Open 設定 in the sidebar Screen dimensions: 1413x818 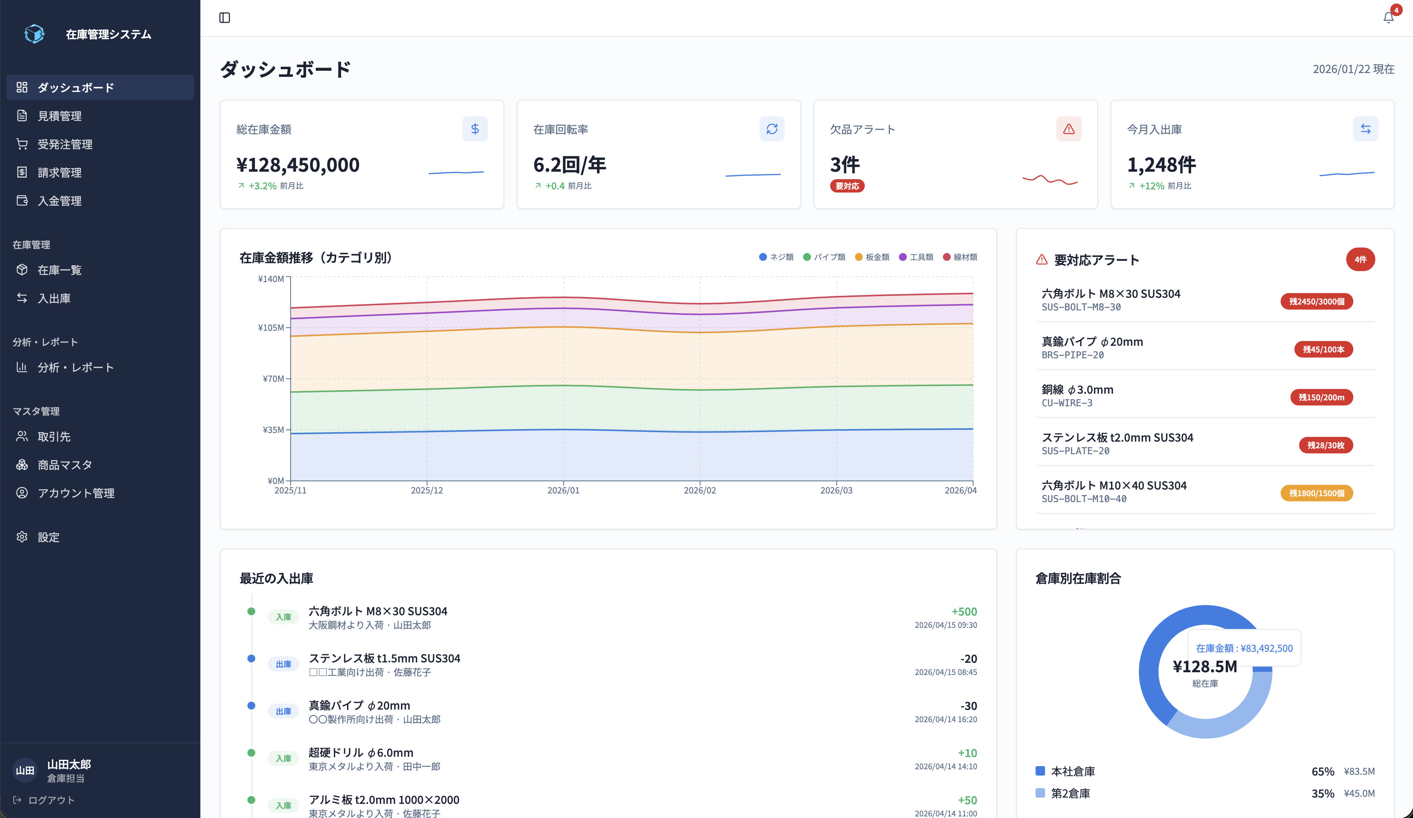100,537
